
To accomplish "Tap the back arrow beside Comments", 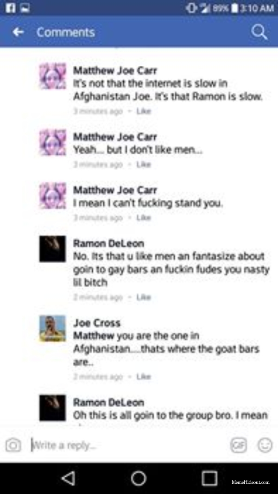I will coord(18,32).
